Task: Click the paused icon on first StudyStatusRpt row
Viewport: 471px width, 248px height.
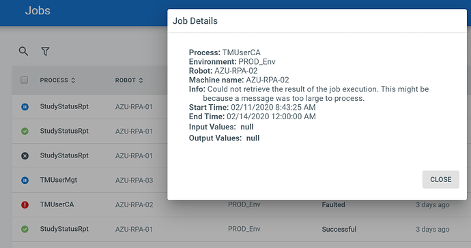Action: (x=25, y=107)
